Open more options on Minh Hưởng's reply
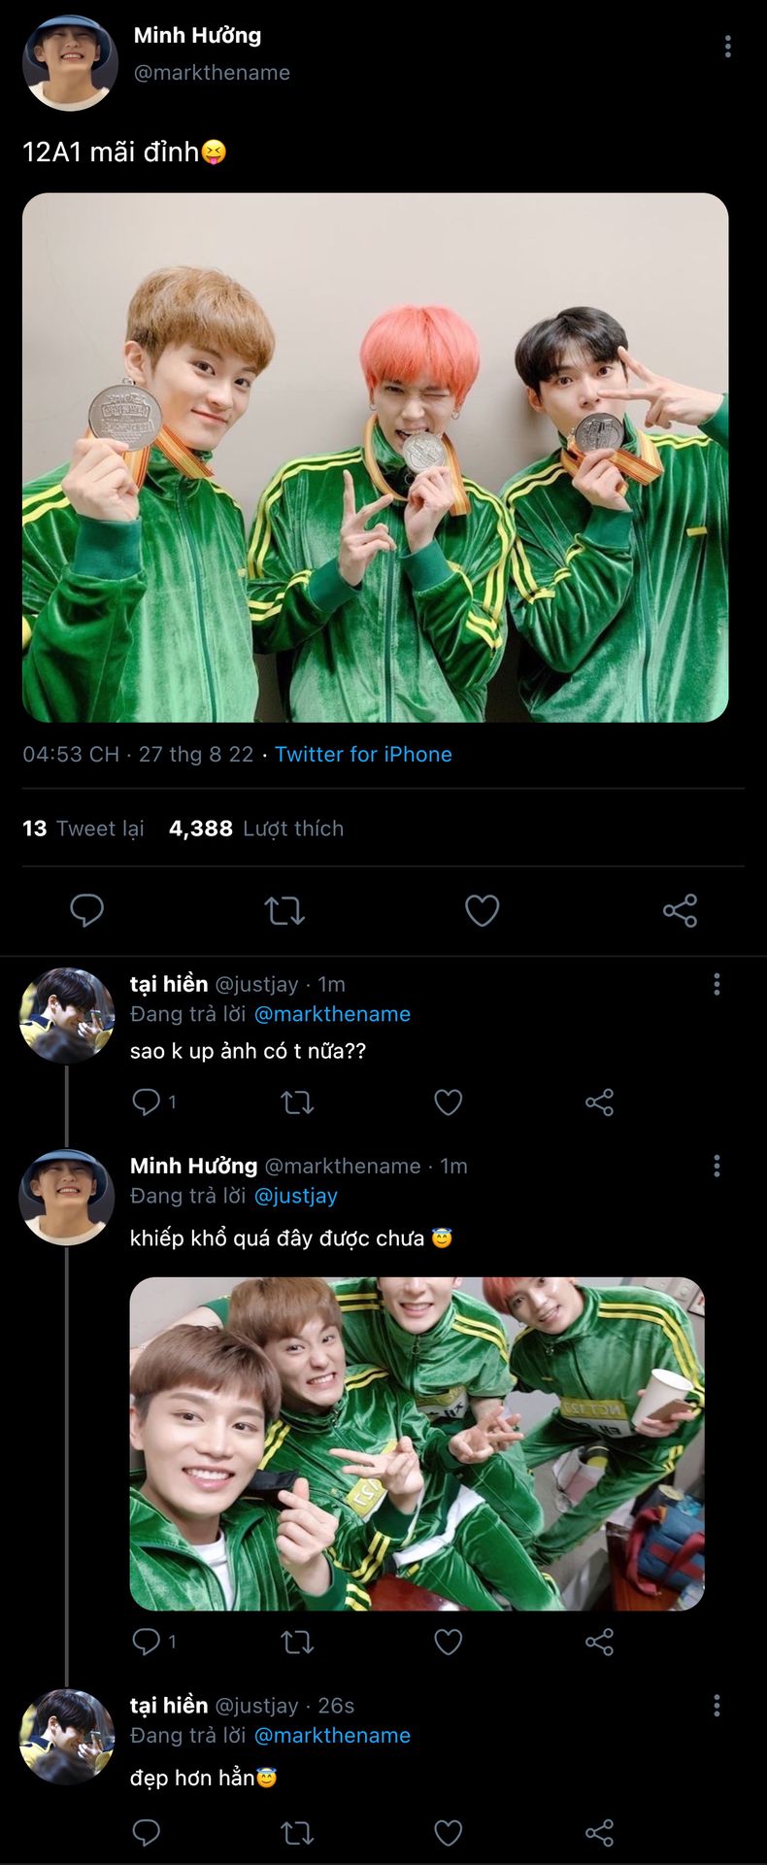 pos(717,1166)
